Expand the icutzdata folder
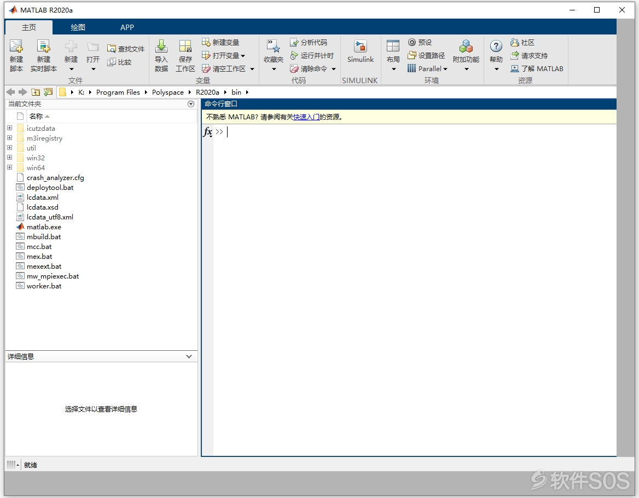This screenshot has width=639, height=498. click(10, 128)
